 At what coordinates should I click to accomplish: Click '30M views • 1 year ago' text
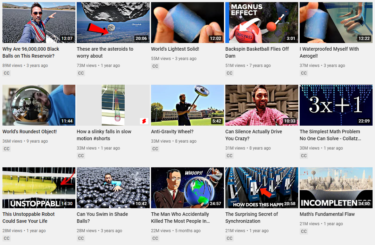[x=321, y=148]
